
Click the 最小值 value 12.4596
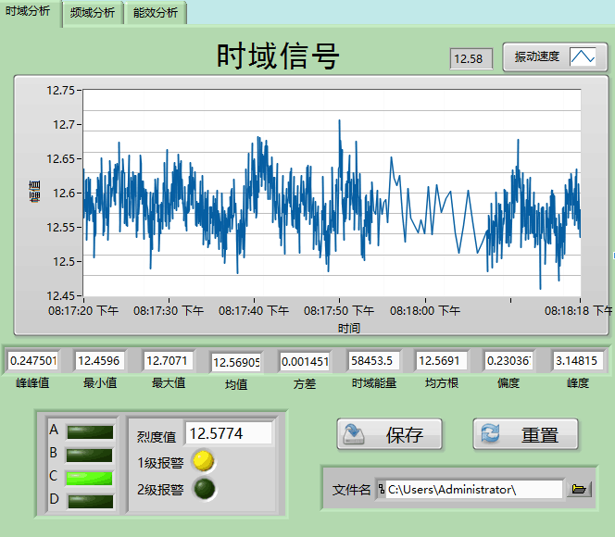(x=99, y=360)
